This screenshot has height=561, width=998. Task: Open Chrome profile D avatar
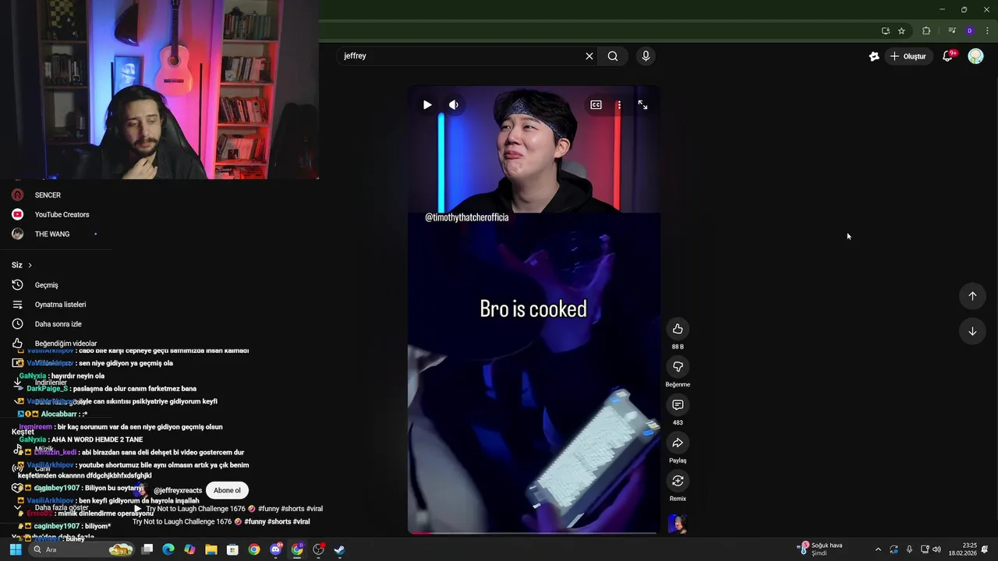click(969, 31)
